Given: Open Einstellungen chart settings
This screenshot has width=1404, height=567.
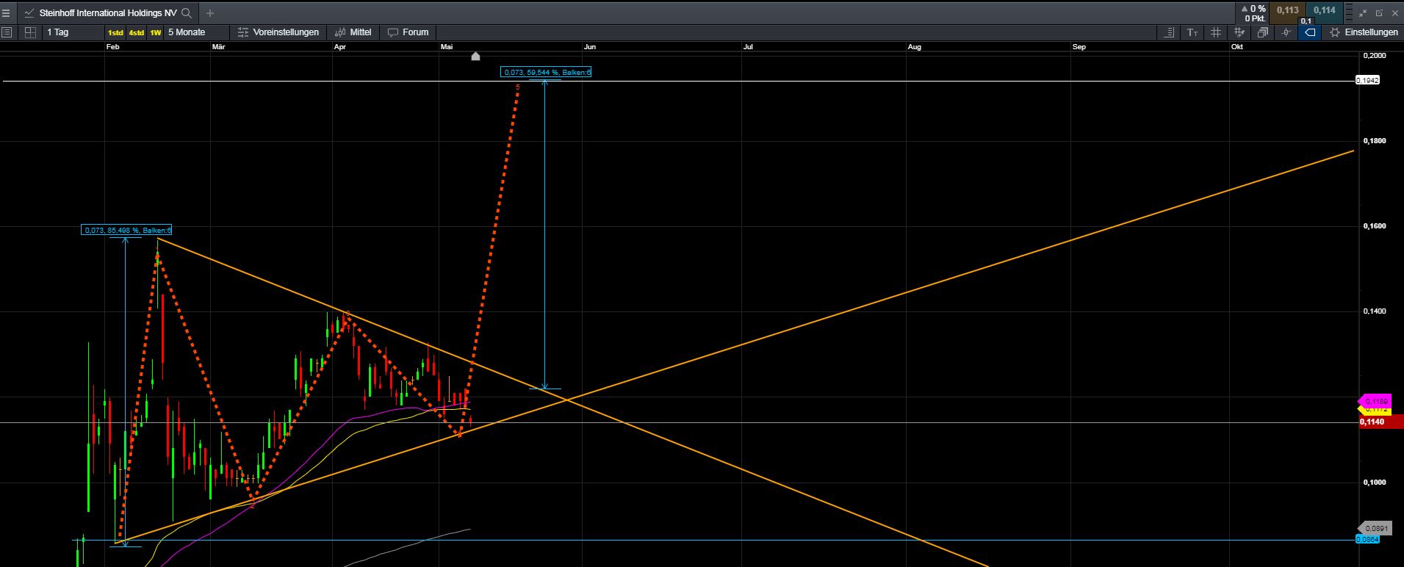Looking at the screenshot, I should (x=1364, y=32).
